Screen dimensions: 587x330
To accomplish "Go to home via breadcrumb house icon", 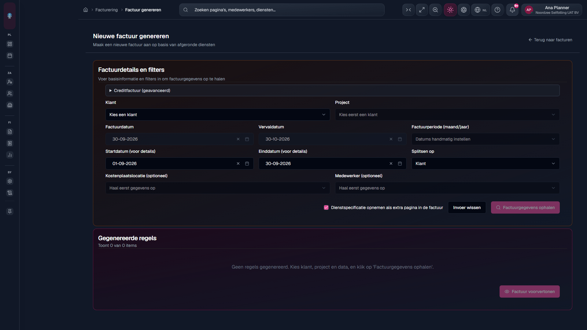I will click(86, 10).
